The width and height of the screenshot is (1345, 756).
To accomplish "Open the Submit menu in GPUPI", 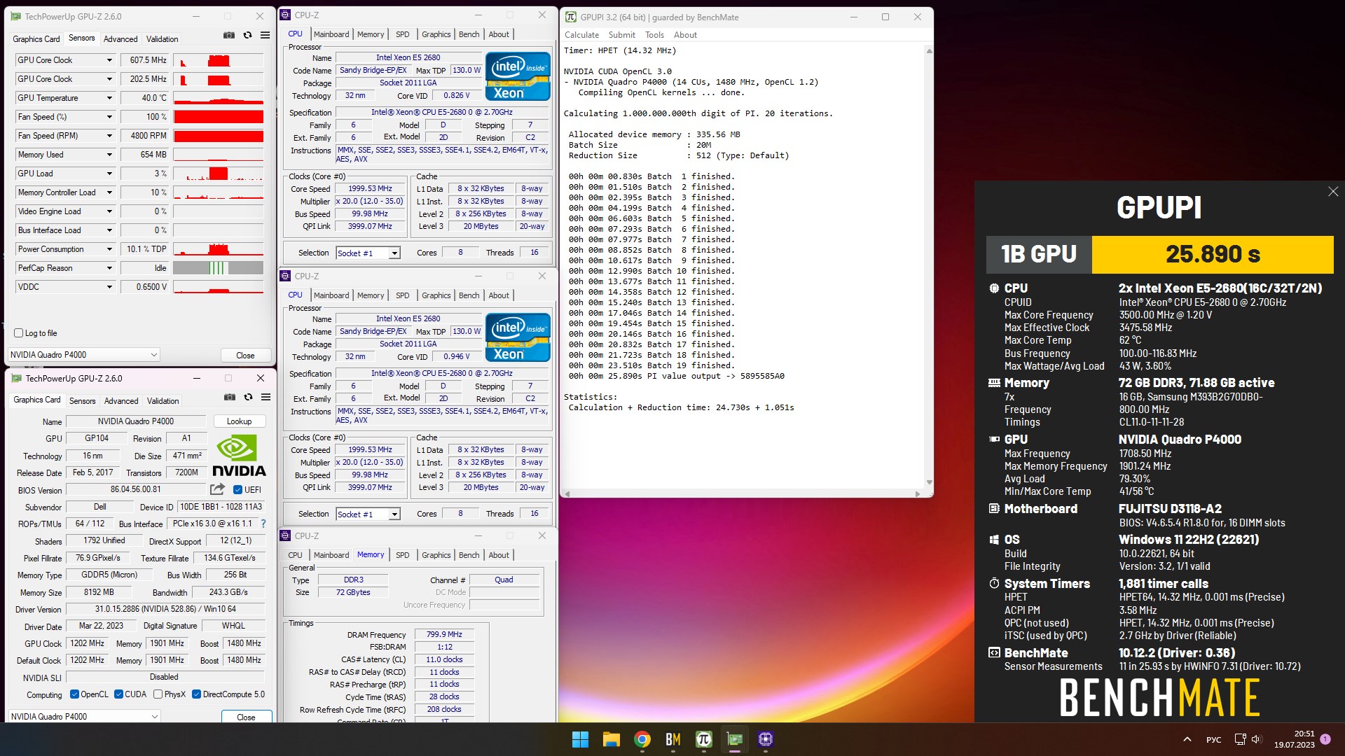I will (x=621, y=35).
